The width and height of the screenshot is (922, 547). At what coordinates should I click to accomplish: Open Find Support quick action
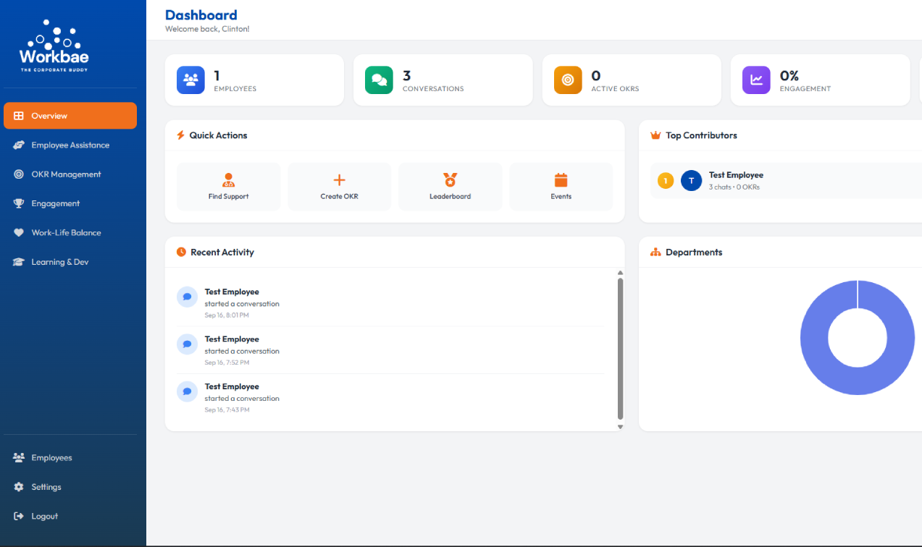(x=228, y=187)
